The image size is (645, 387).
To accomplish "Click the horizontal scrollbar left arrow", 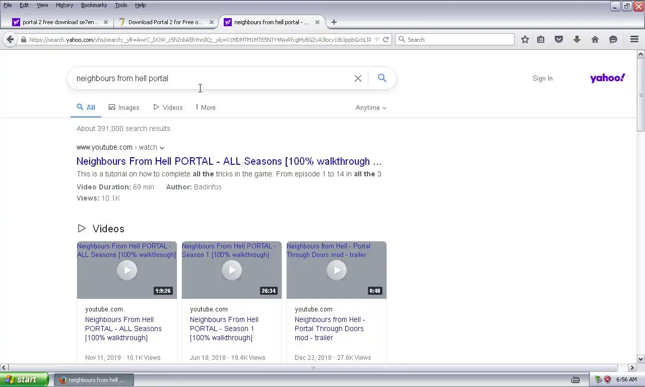I will tap(4, 368).
